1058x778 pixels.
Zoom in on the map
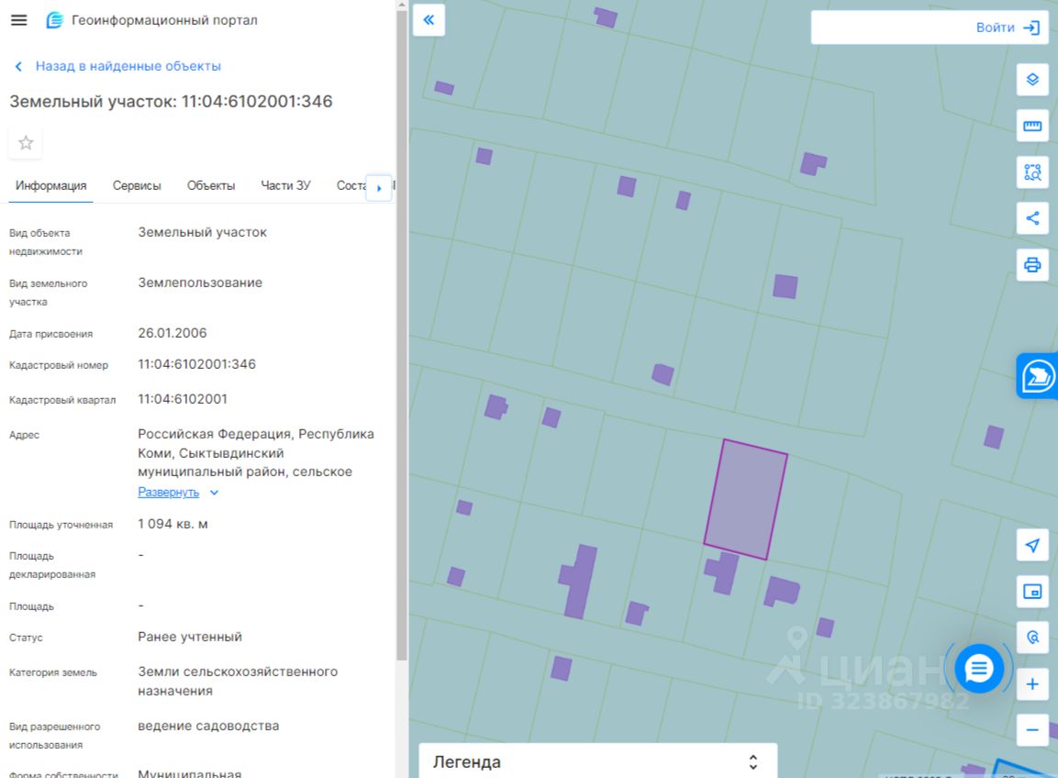point(1032,684)
